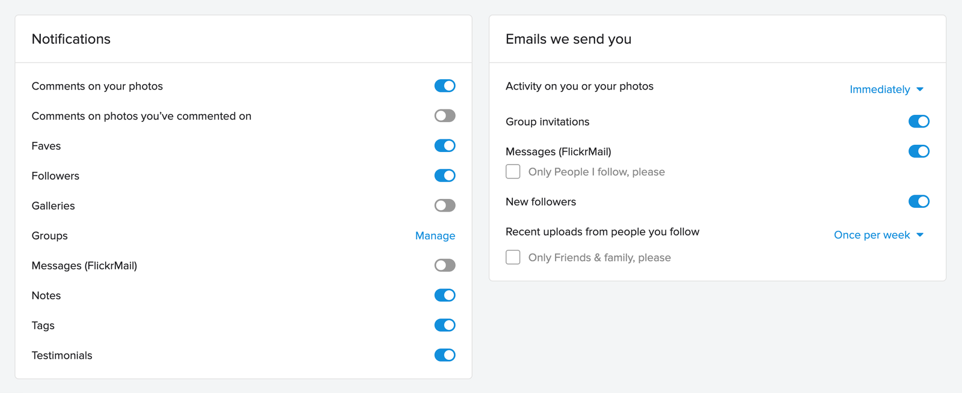Viewport: 962px width, 393px height.
Task: Enable Comments on photos you've commented on
Action: click(x=445, y=116)
